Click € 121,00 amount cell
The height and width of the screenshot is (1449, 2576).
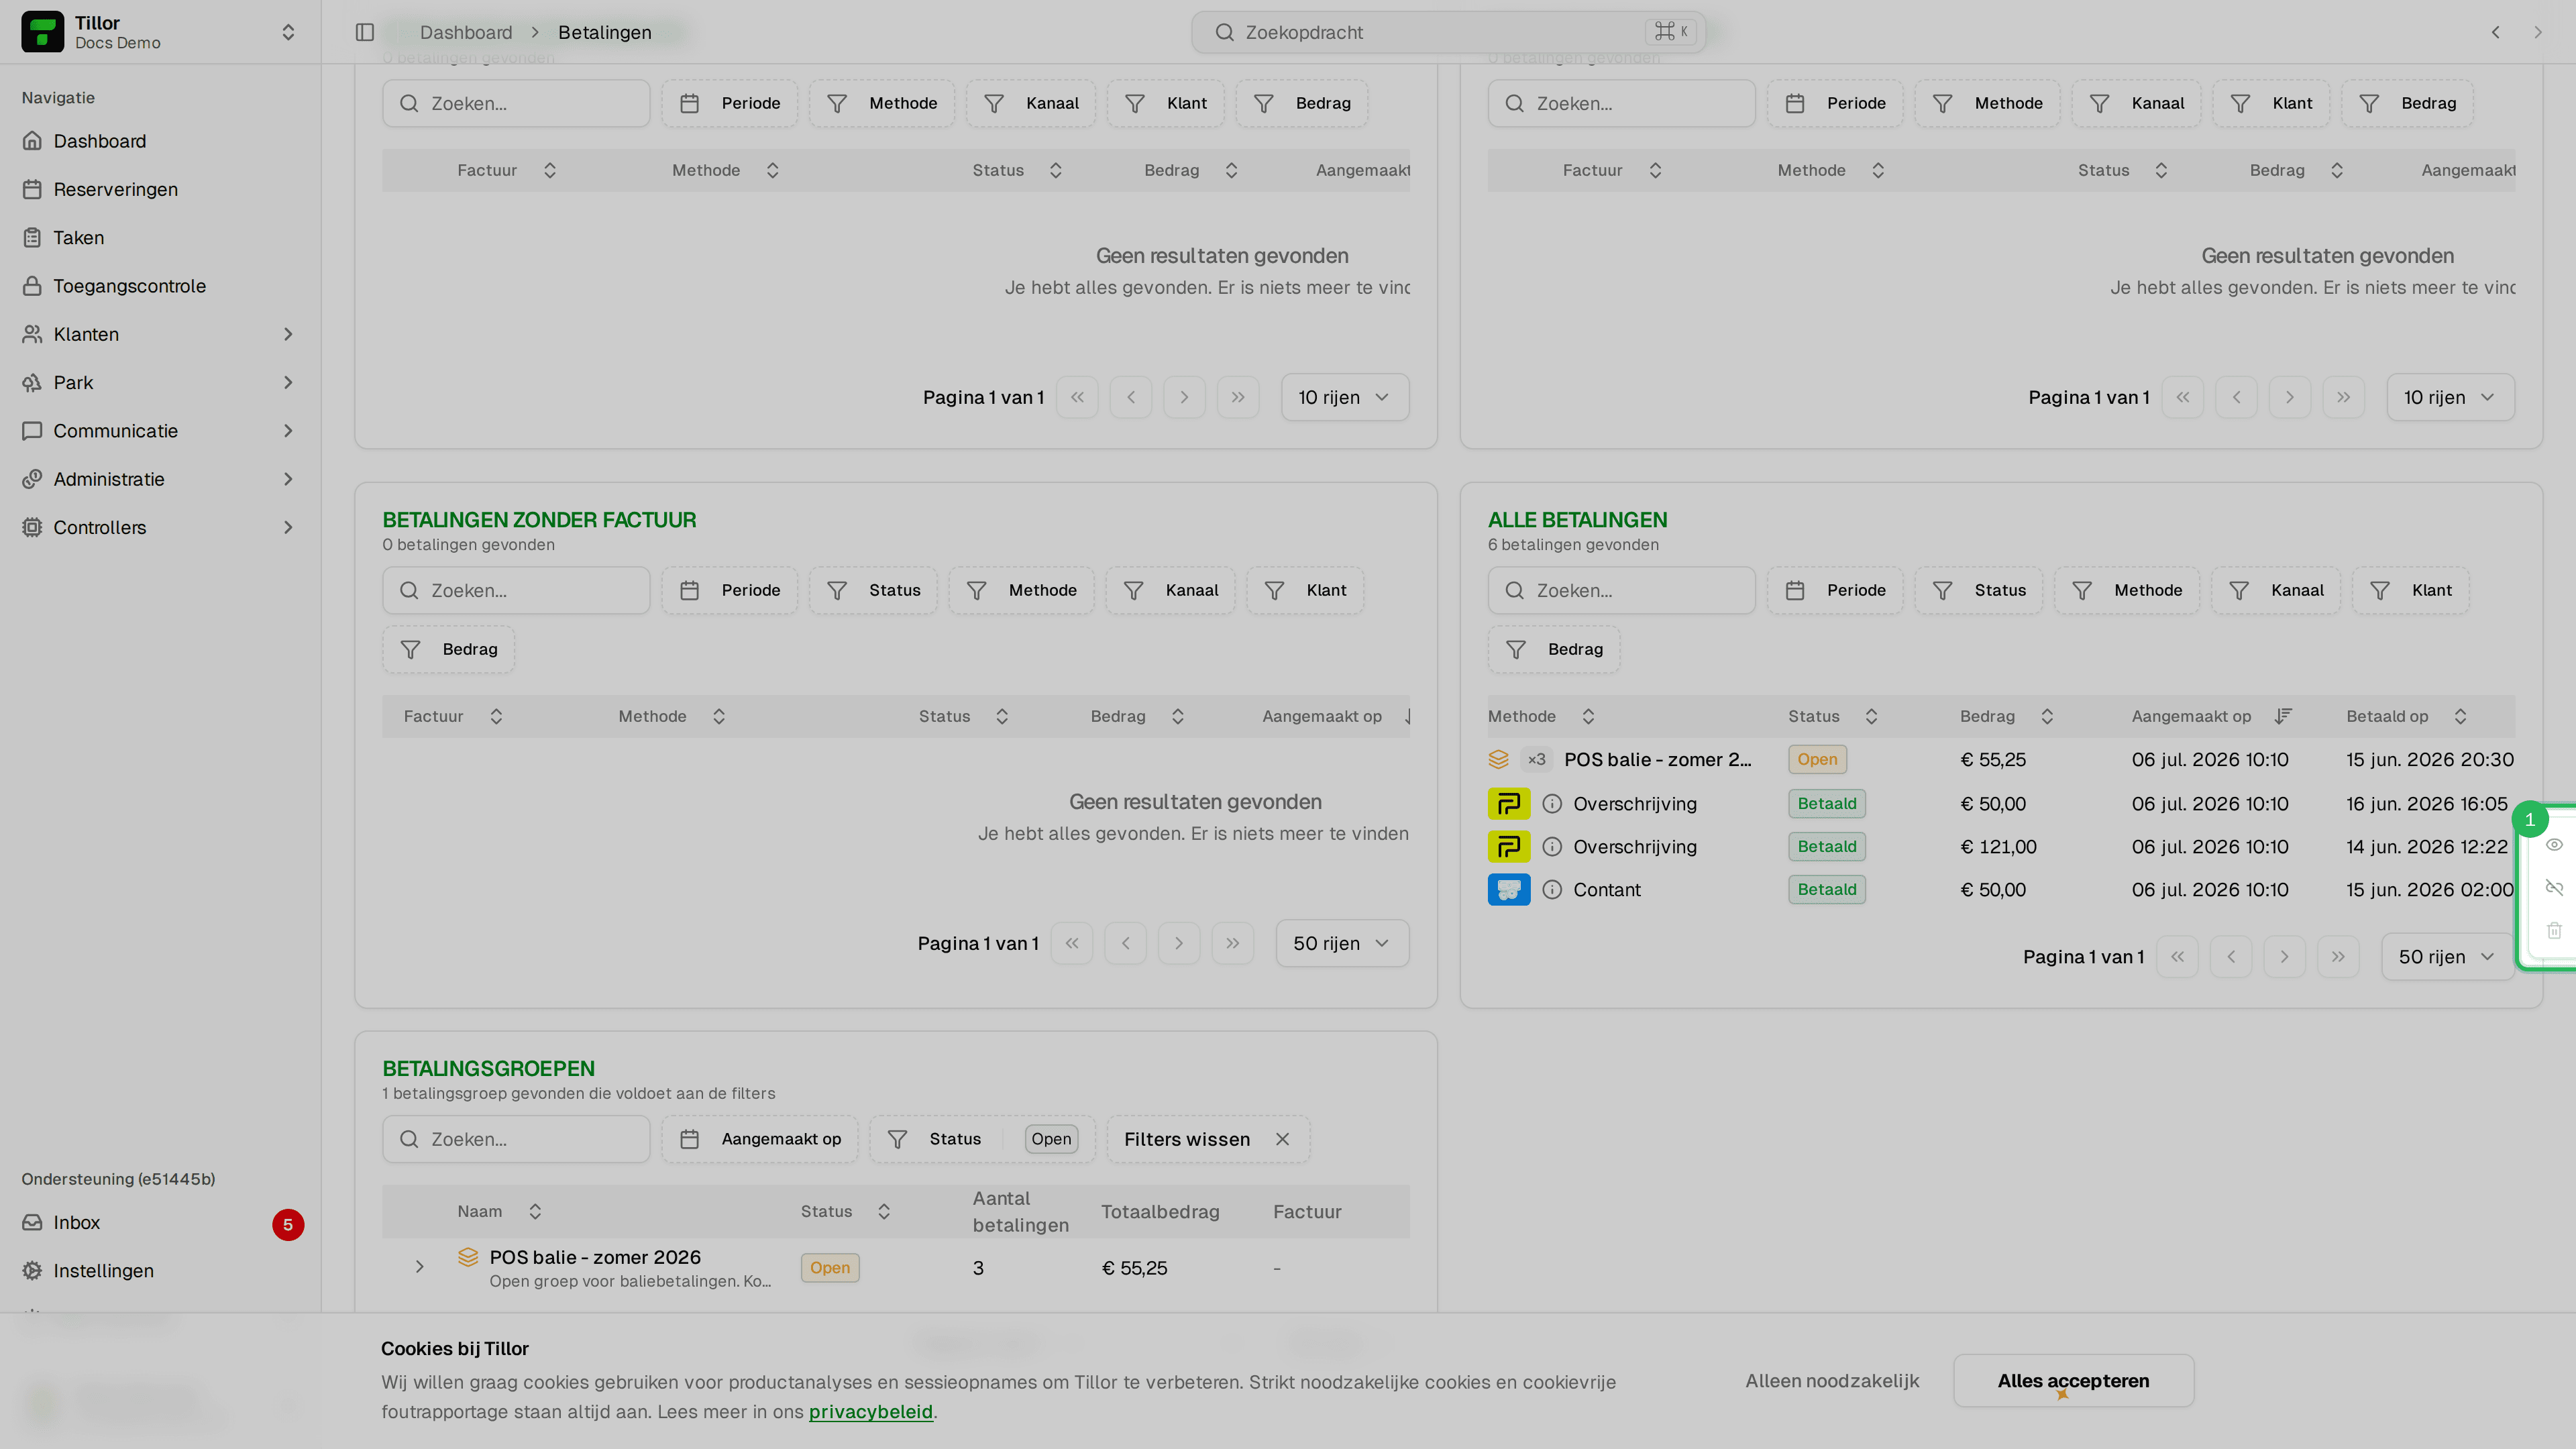coord(1997,846)
